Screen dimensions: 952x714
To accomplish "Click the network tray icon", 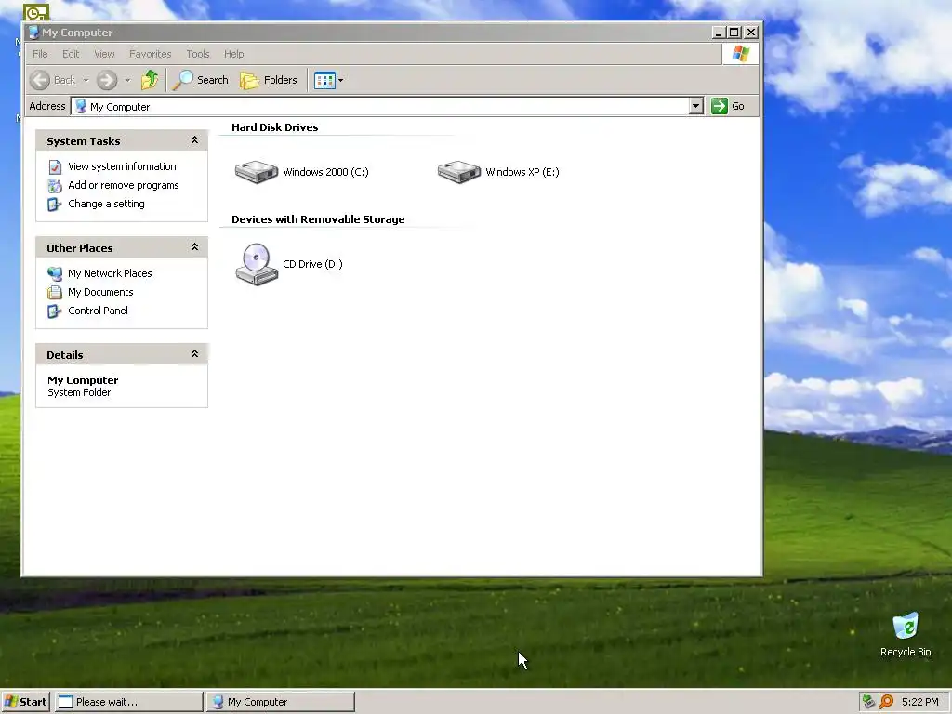I will tap(869, 702).
